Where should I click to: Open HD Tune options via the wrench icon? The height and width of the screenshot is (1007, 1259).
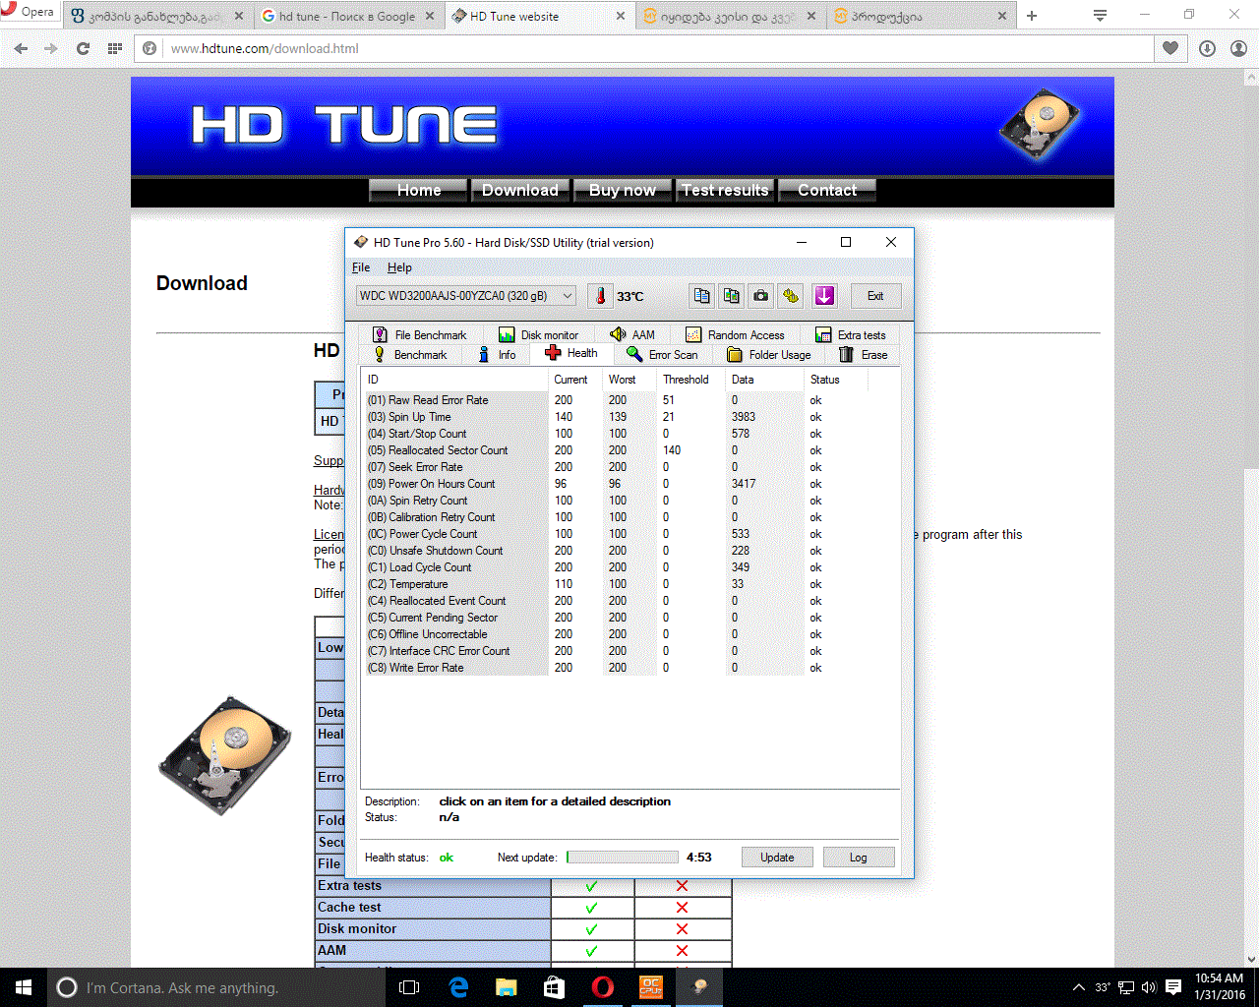791,296
